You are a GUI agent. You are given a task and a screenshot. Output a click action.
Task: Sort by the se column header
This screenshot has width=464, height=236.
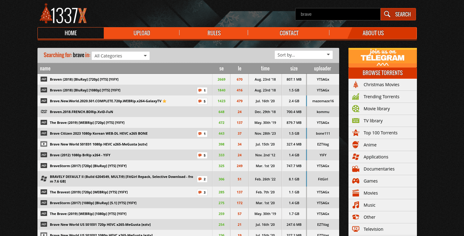[x=221, y=69]
